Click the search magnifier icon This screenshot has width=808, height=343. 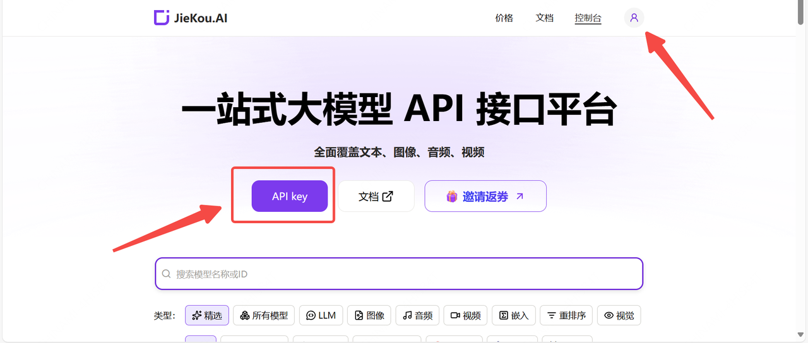(x=167, y=274)
